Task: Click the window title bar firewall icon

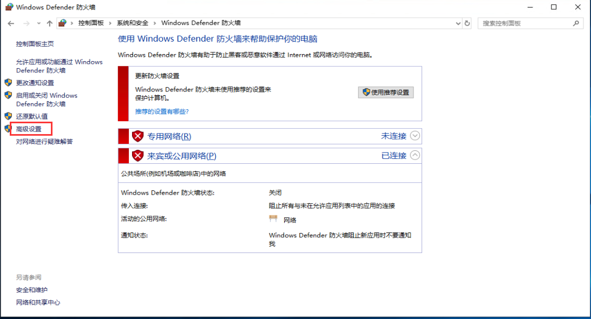Action: pyautogui.click(x=9, y=7)
